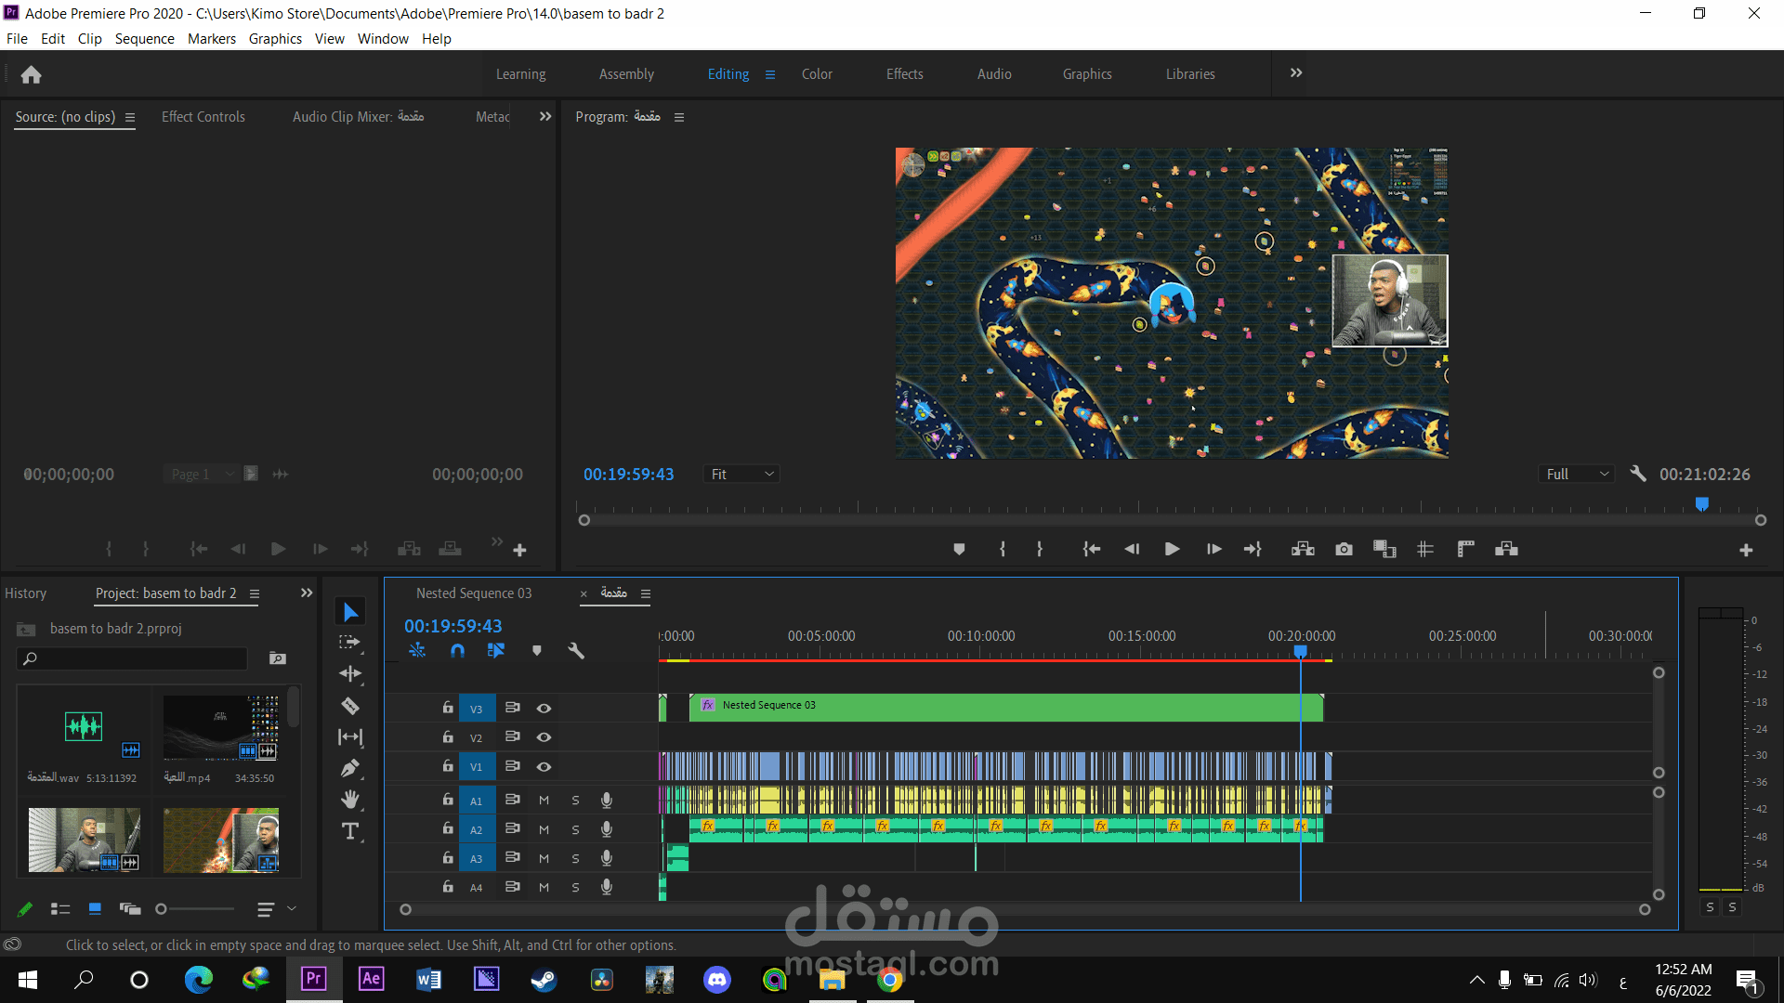Open Program Monitor settings wrench
The image size is (1784, 1003).
tap(1638, 474)
